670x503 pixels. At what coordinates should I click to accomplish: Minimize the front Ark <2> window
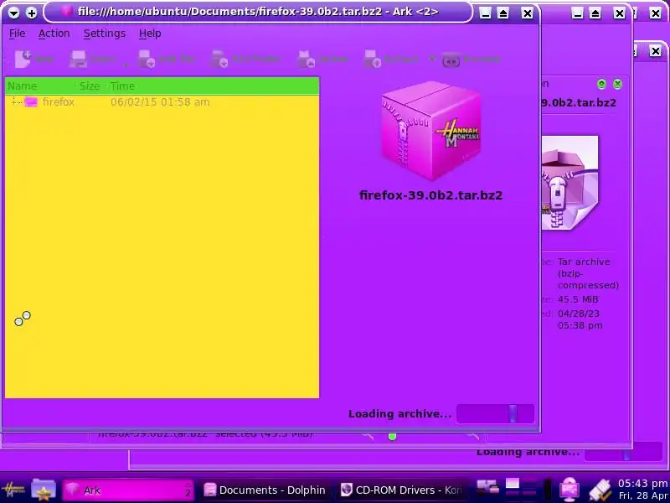click(x=486, y=13)
